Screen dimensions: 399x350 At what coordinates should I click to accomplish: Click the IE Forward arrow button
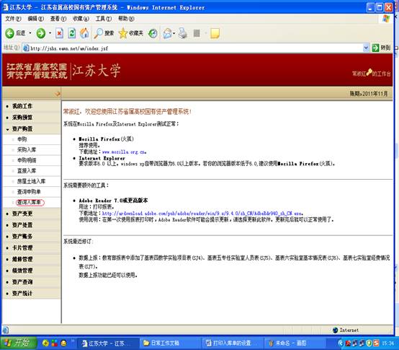[41, 33]
